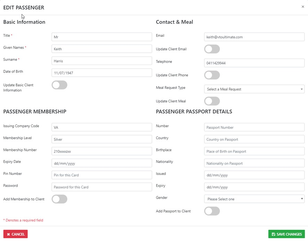Switch on Add Passport to Client

(x=212, y=211)
